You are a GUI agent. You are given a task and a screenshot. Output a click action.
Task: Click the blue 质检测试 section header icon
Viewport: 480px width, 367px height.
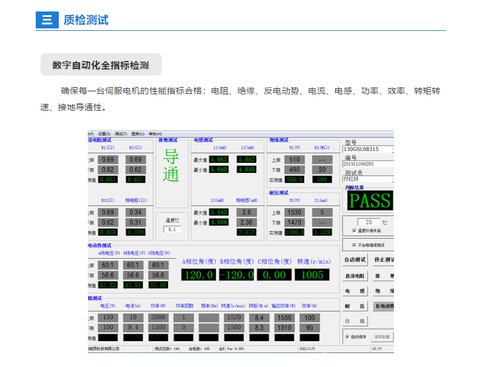pyautogui.click(x=47, y=19)
